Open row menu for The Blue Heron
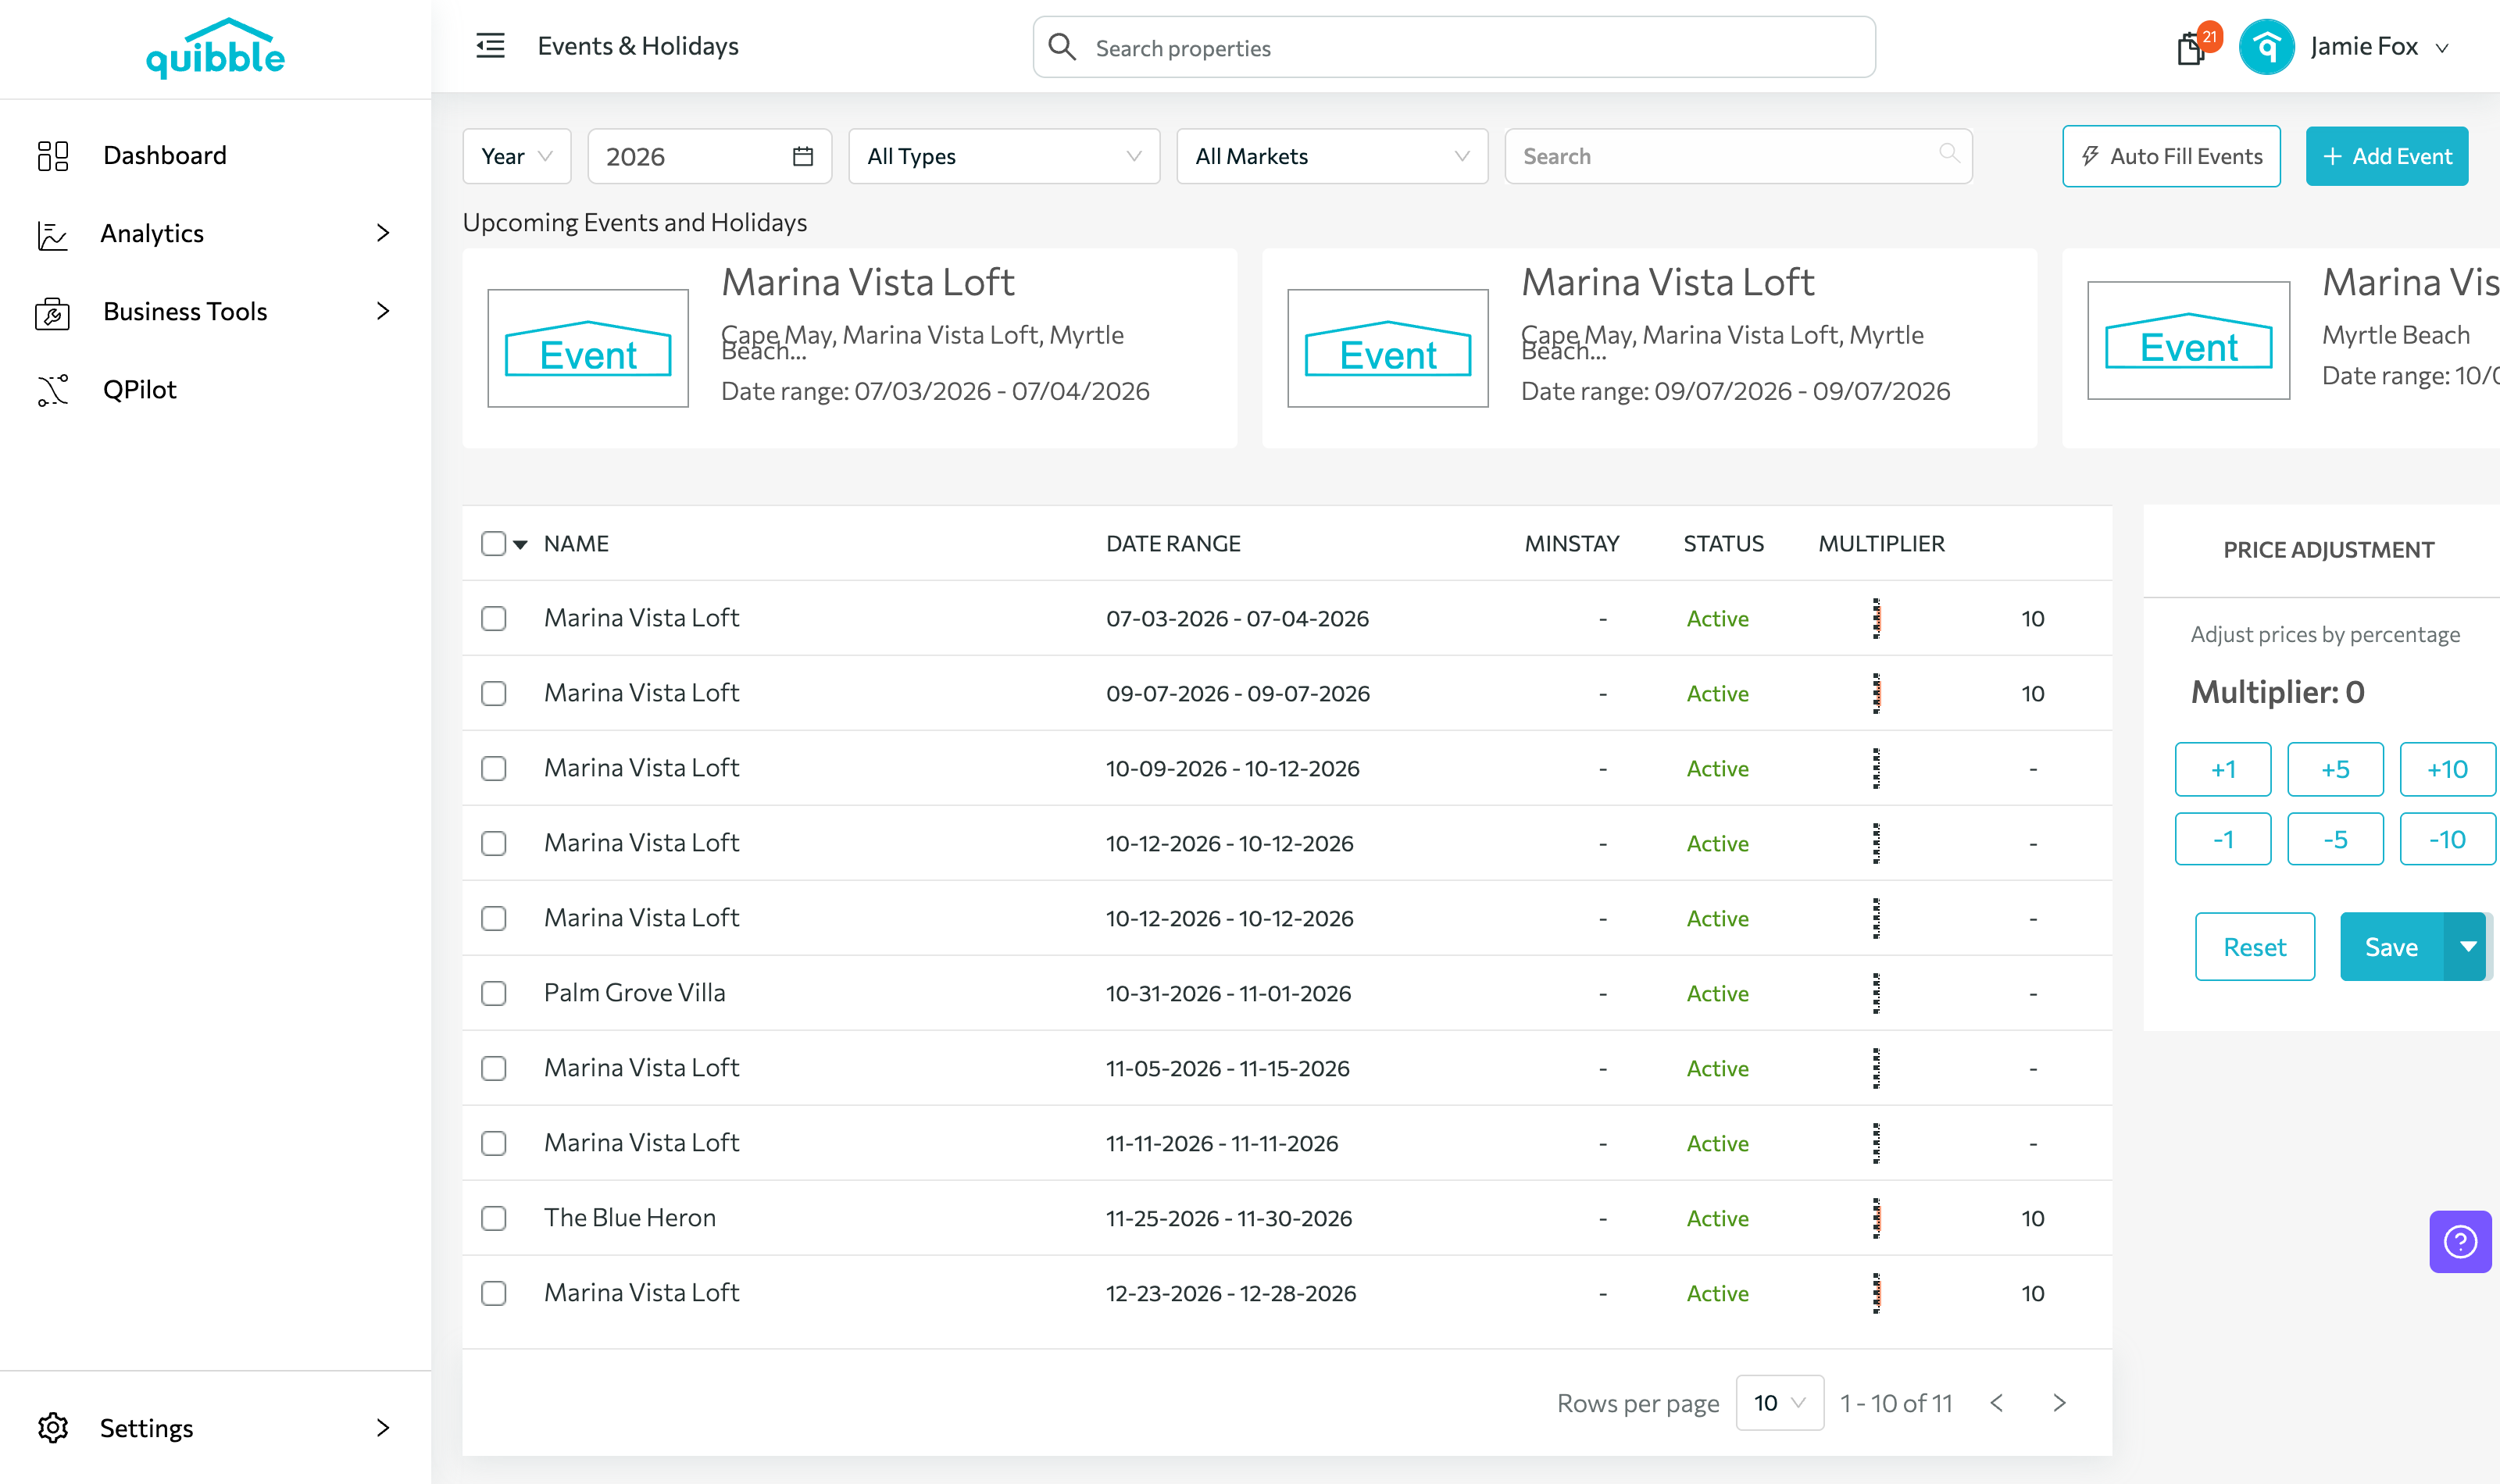Viewport: 2500px width, 1484px height. (x=1876, y=1218)
